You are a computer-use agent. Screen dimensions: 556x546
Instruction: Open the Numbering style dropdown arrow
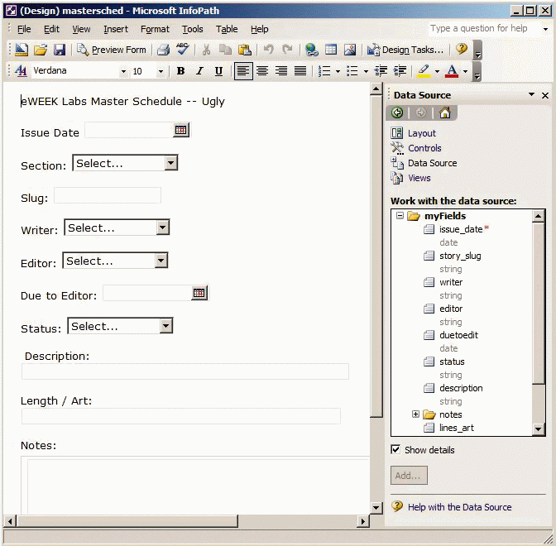[x=338, y=71]
